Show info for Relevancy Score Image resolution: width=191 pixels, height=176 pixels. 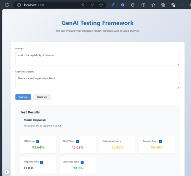[x=121, y=141]
